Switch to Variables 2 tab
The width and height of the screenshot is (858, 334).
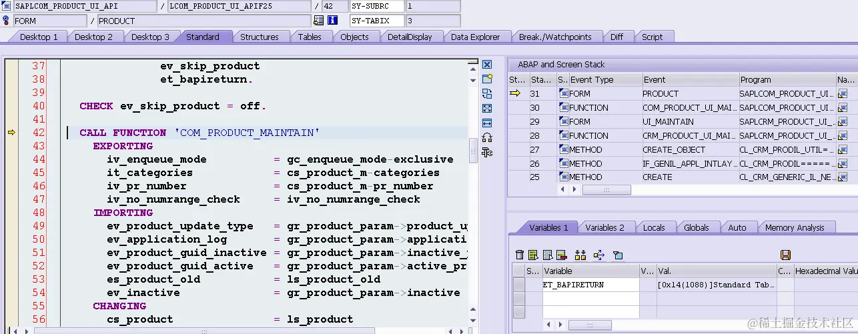click(x=604, y=227)
